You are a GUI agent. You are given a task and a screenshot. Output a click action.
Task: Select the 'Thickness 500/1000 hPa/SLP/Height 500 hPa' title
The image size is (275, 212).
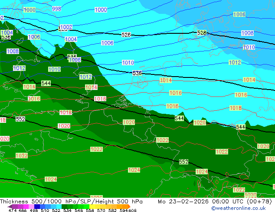coord(71,202)
